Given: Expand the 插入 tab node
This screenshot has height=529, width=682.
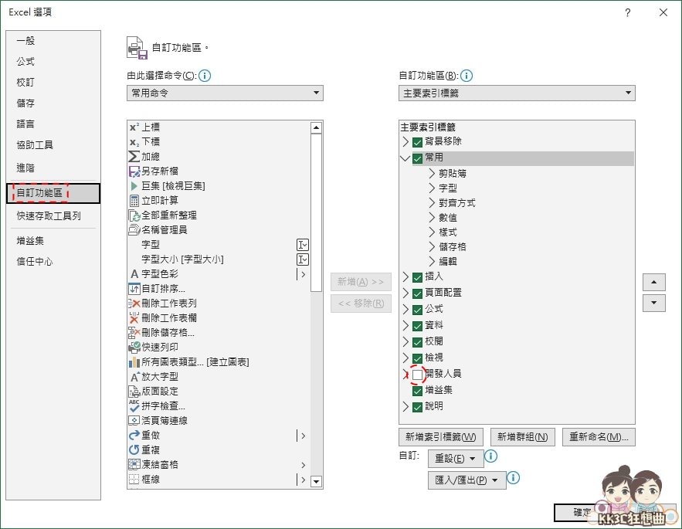Looking at the screenshot, I should click(405, 276).
